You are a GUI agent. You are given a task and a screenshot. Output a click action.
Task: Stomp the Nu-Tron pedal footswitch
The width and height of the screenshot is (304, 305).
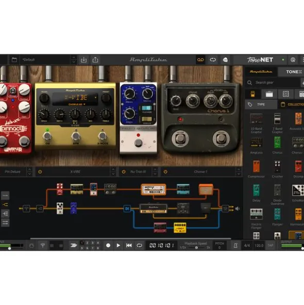138,143
